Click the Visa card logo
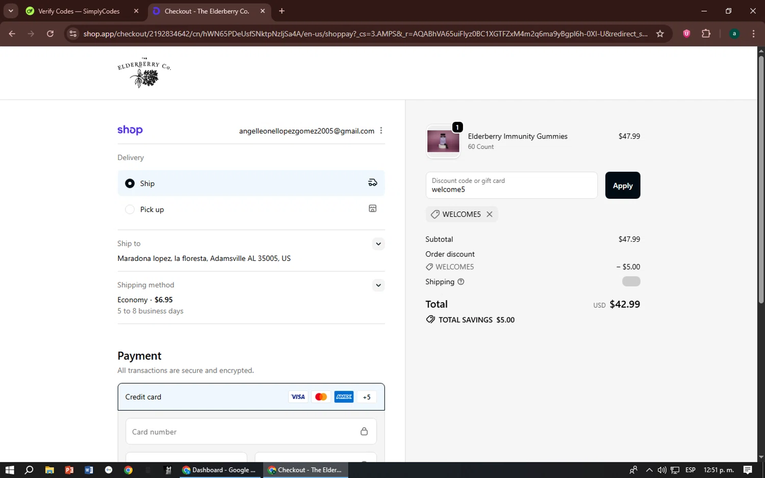Screen dimensions: 765x478 coord(298,397)
